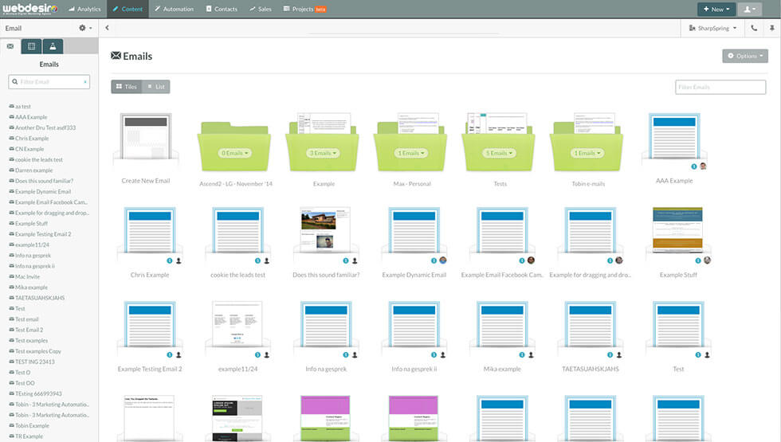Click the user icon under Mika example tile
This screenshot has width=781, height=442.
click(x=531, y=355)
